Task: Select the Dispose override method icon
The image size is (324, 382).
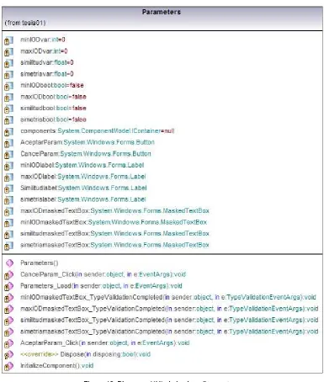Action: (8, 355)
